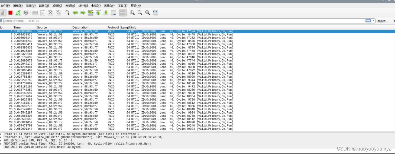Go back to previous packet arrow
Screen dimensions: 395x154
(x=75, y=13)
